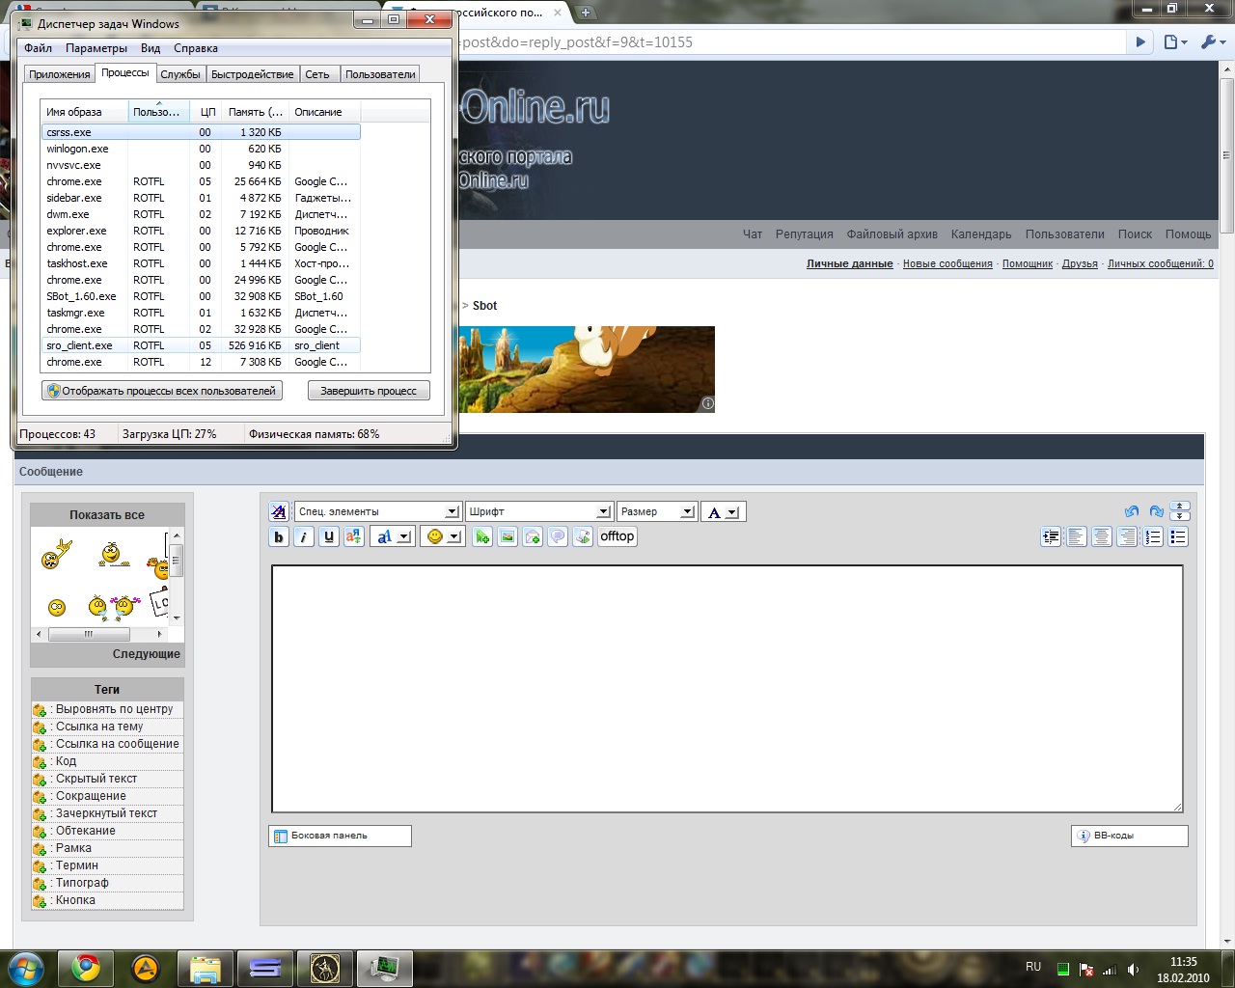The width and height of the screenshot is (1235, 988).
Task: Open the Файловый архив forum link
Action: tap(892, 234)
